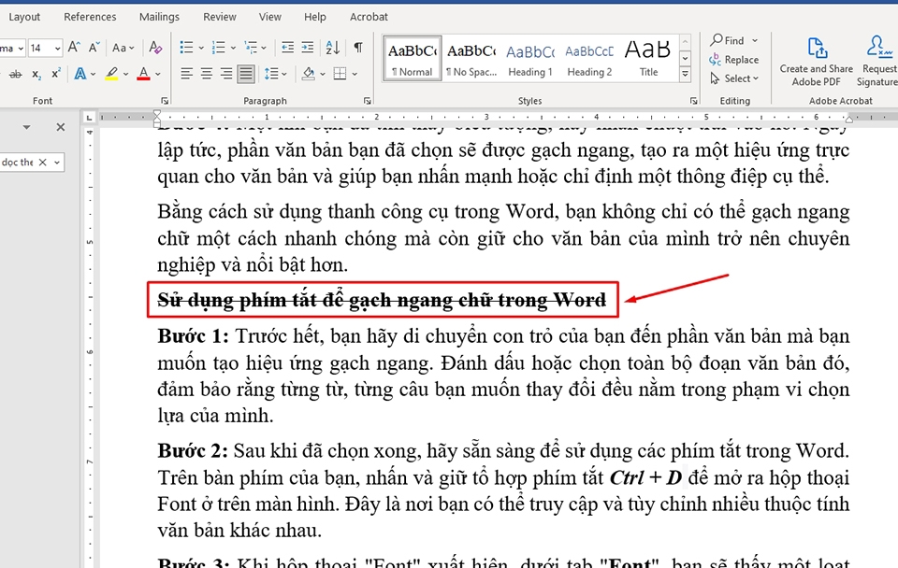
Task: Insert a multilevel list
Action: (251, 48)
